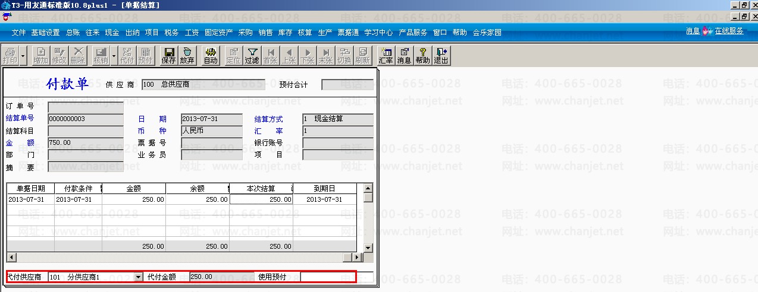Screen dimensions: 758x292
Task: Click the 修改 (Modify) toolbar icon
Action: (x=59, y=55)
